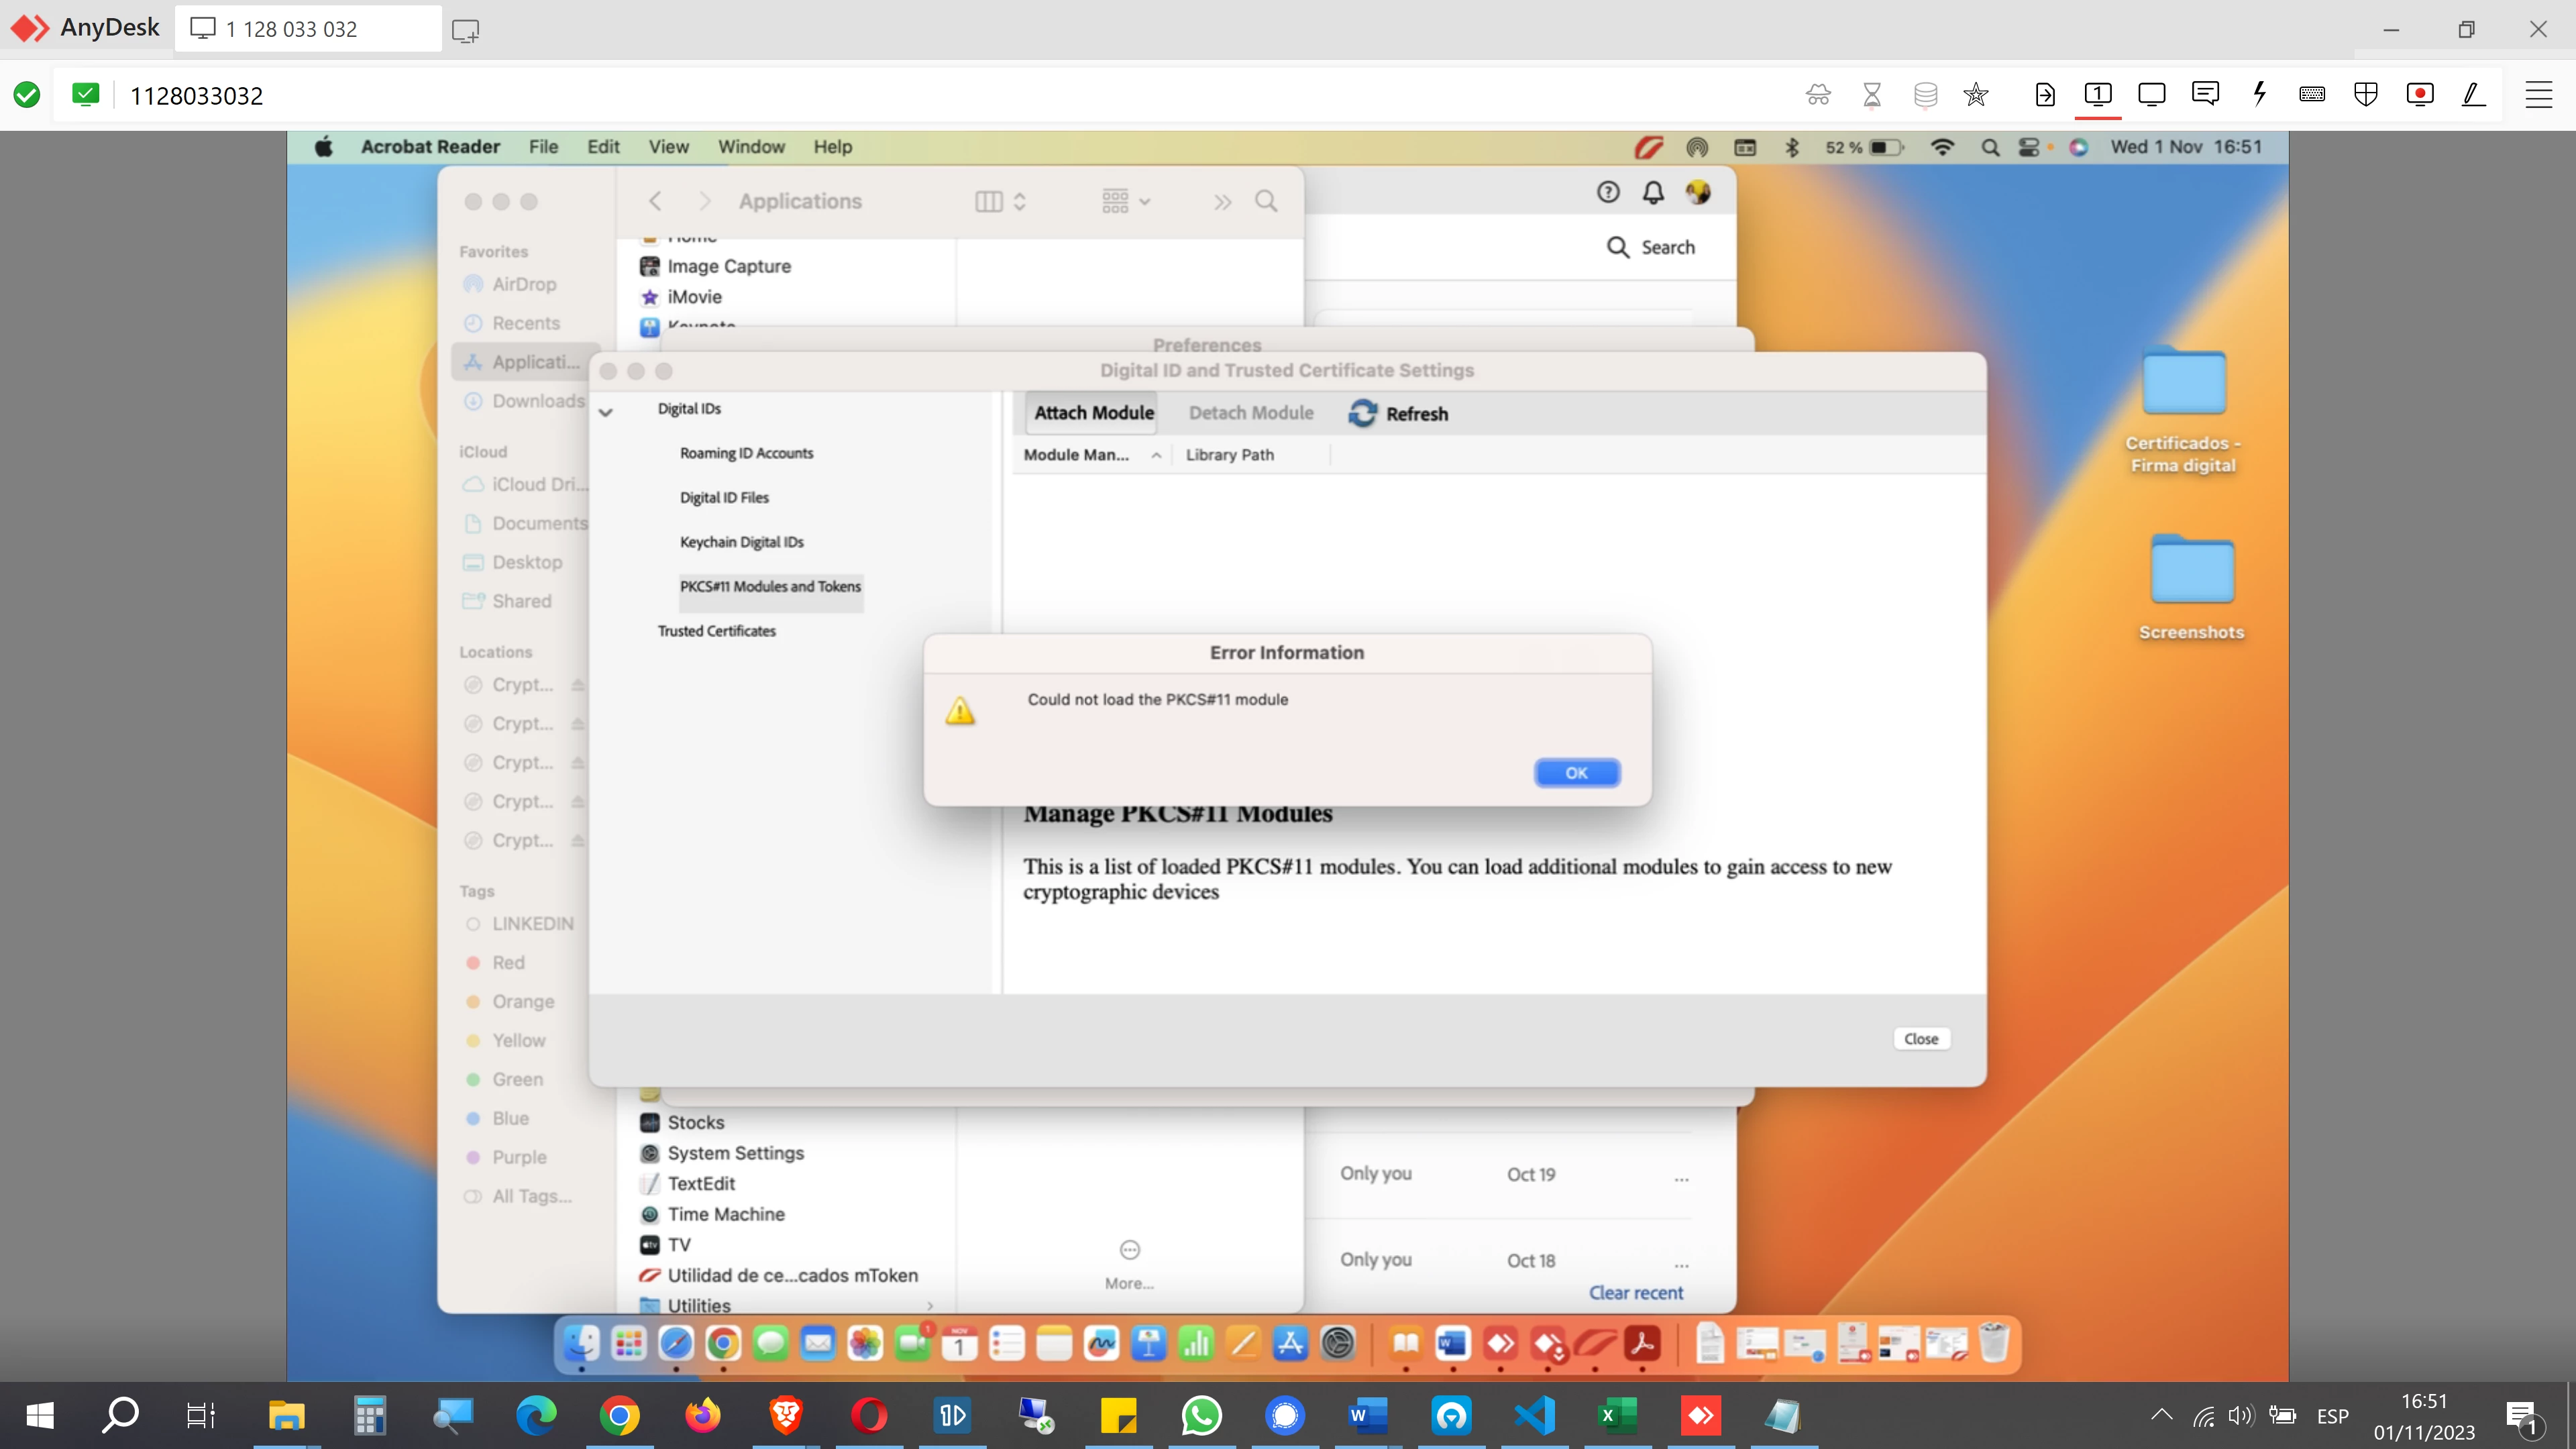This screenshot has height=1449, width=2576.
Task: Click the AnyDesk chat icon
Action: 2205,95
